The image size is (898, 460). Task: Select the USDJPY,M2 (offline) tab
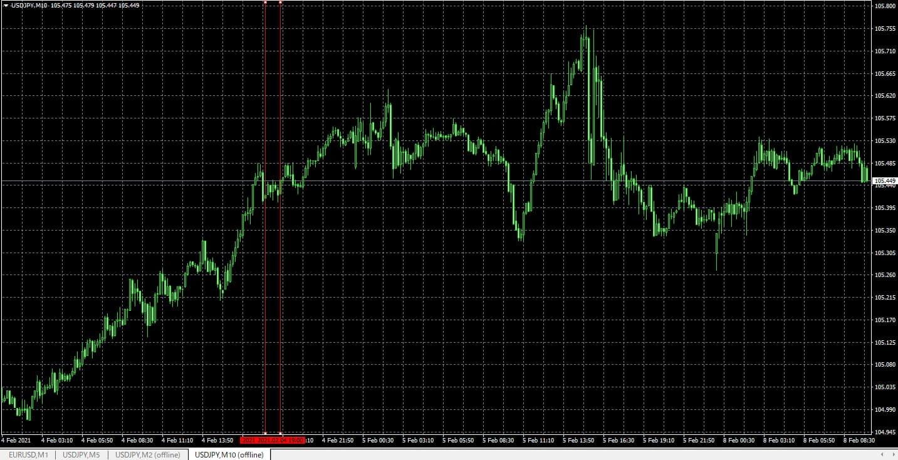pyautogui.click(x=148, y=454)
